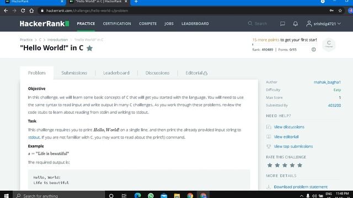Open the first Chrome taskbar icon
Viewport: 353px width, 198px height.
coord(190,196)
